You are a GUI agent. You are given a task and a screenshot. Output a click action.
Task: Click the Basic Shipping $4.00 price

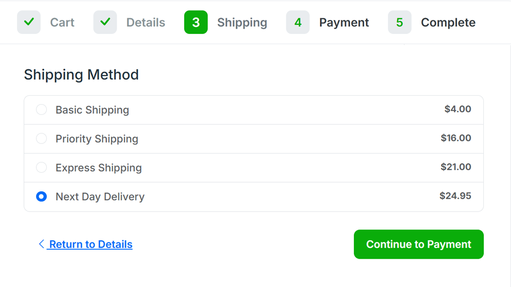(x=458, y=109)
